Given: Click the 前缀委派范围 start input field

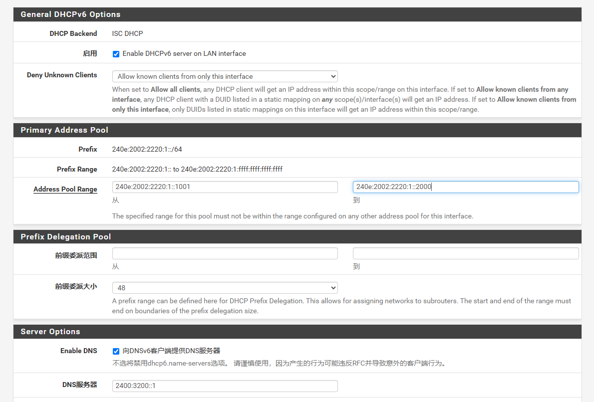Looking at the screenshot, I should tap(225, 253).
